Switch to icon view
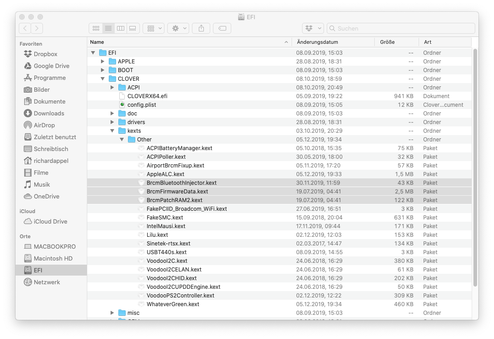Screen dimensions: 494x339 (96, 28)
